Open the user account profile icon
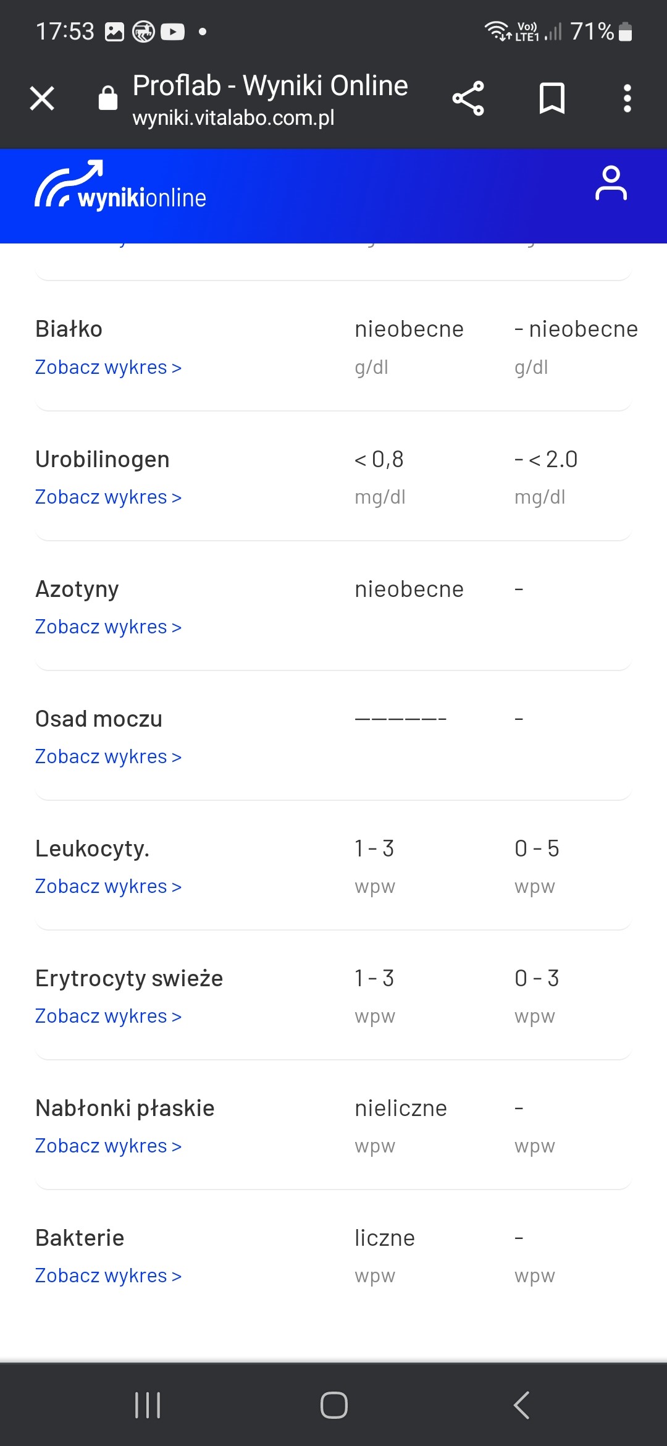The image size is (667, 1446). [610, 184]
